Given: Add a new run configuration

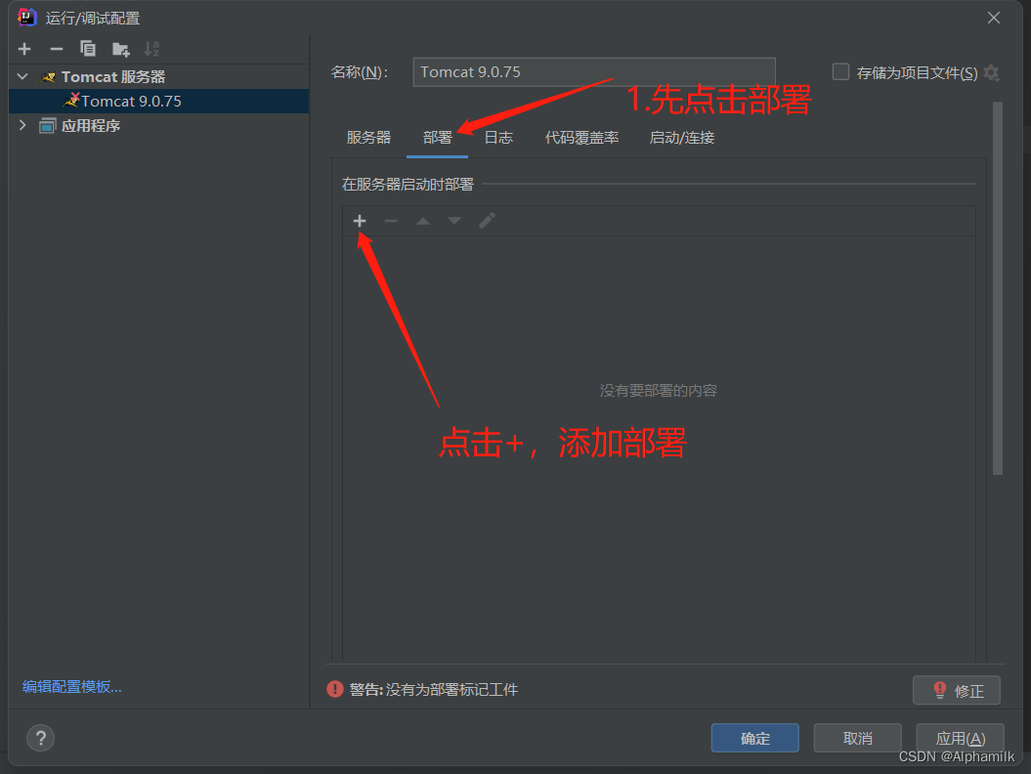Looking at the screenshot, I should [24, 49].
